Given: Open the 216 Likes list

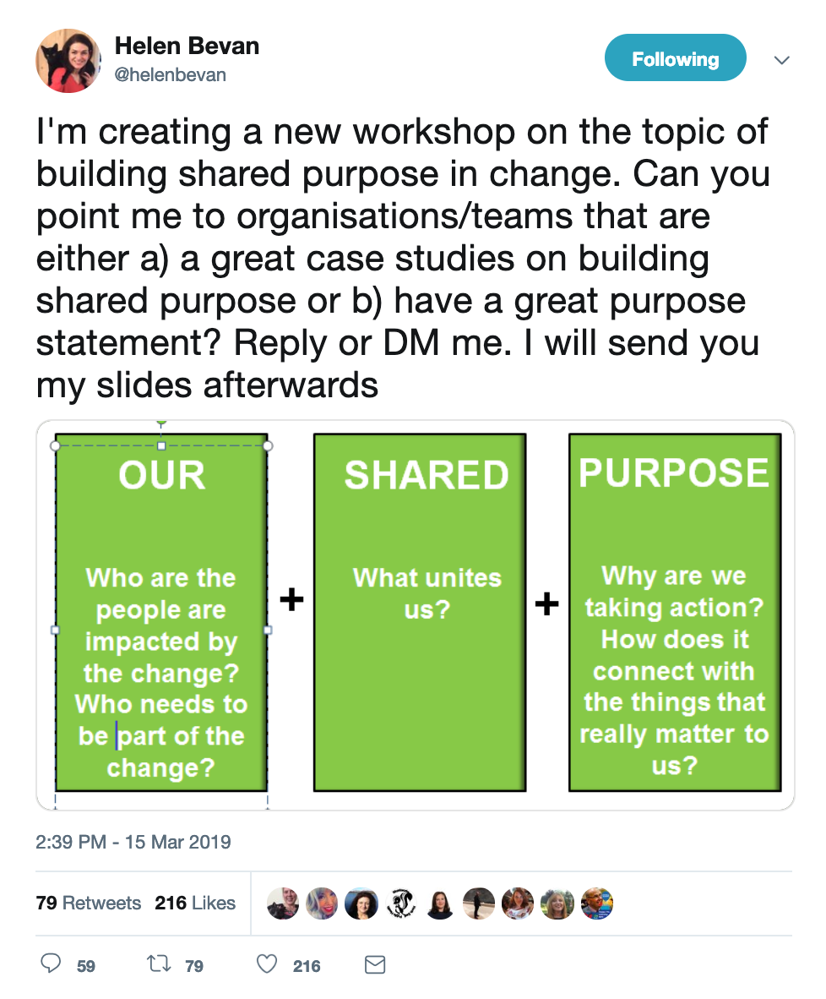Looking at the screenshot, I should (195, 903).
